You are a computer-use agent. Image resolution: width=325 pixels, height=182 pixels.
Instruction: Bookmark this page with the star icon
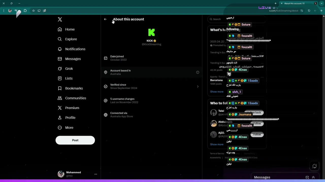coord(33,11)
